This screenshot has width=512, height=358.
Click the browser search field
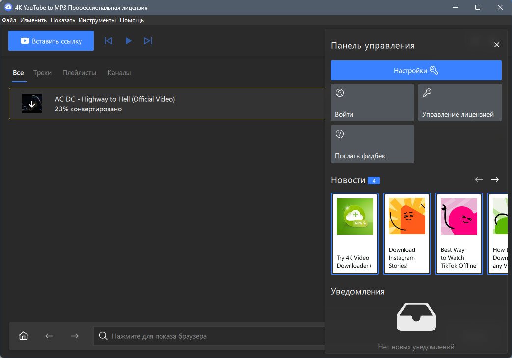coord(209,336)
